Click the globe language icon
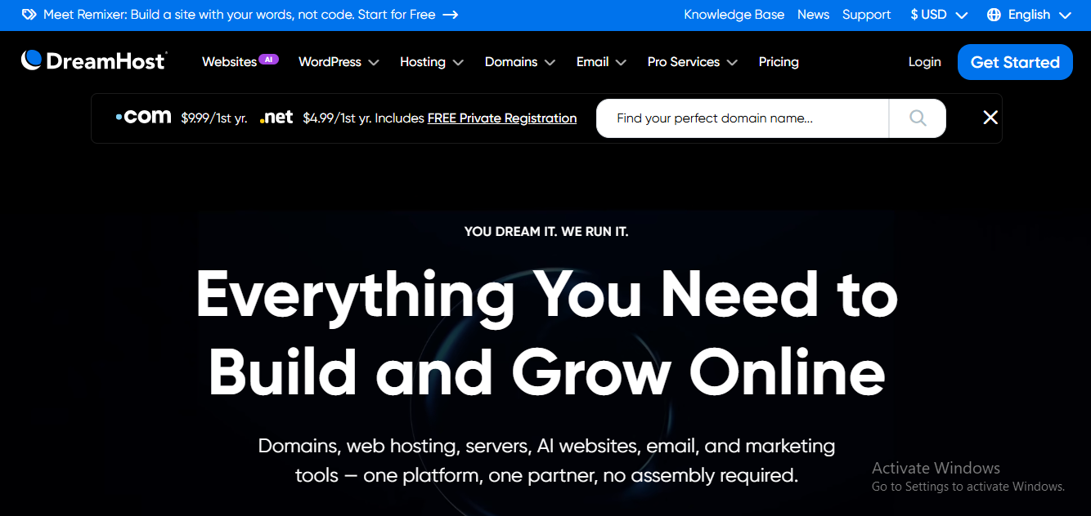The height and width of the screenshot is (516, 1091). point(994,15)
